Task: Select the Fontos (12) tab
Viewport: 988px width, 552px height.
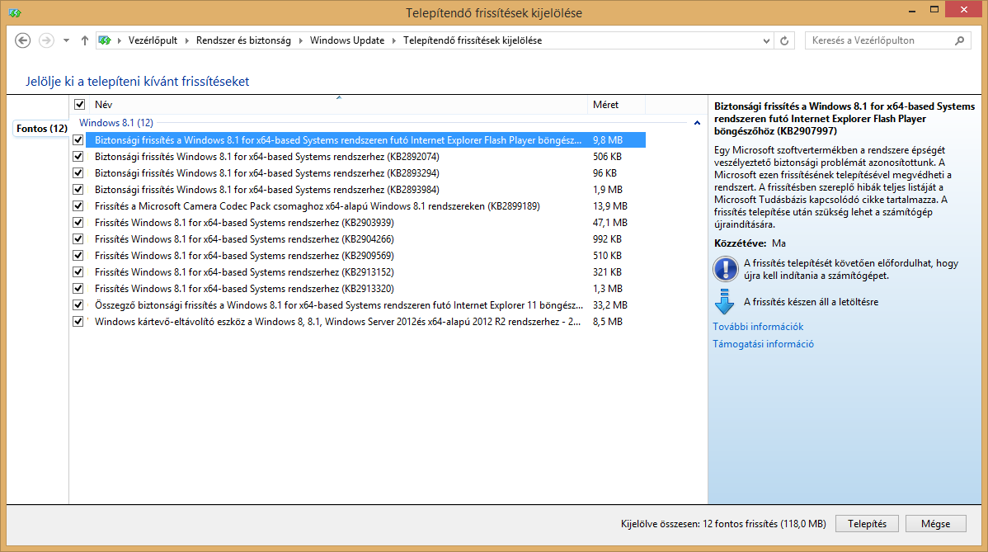Action: [x=41, y=129]
